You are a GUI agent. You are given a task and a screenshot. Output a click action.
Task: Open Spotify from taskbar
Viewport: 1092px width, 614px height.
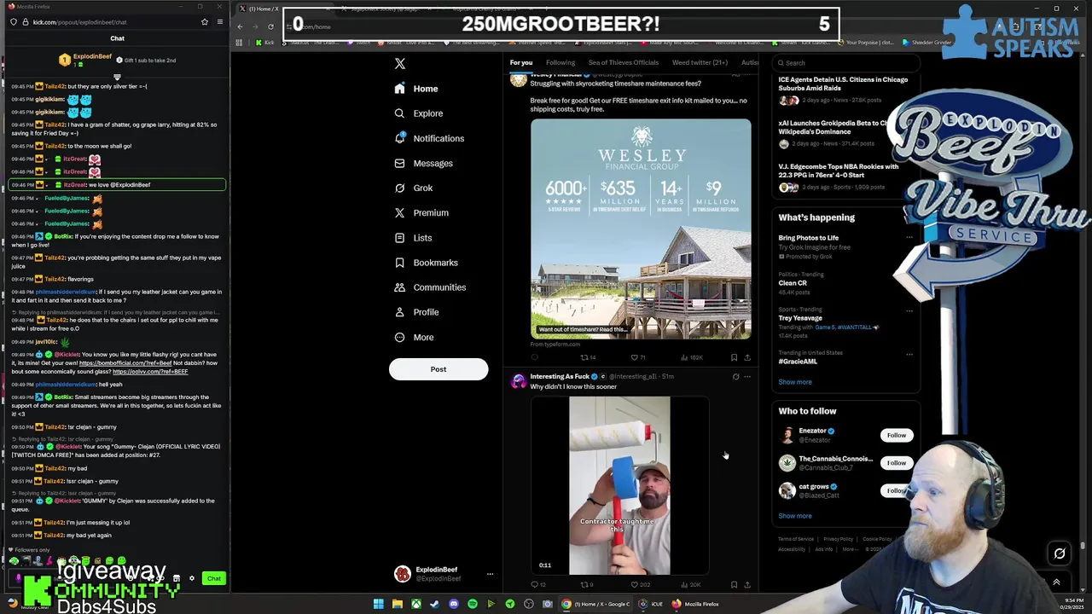(472, 604)
